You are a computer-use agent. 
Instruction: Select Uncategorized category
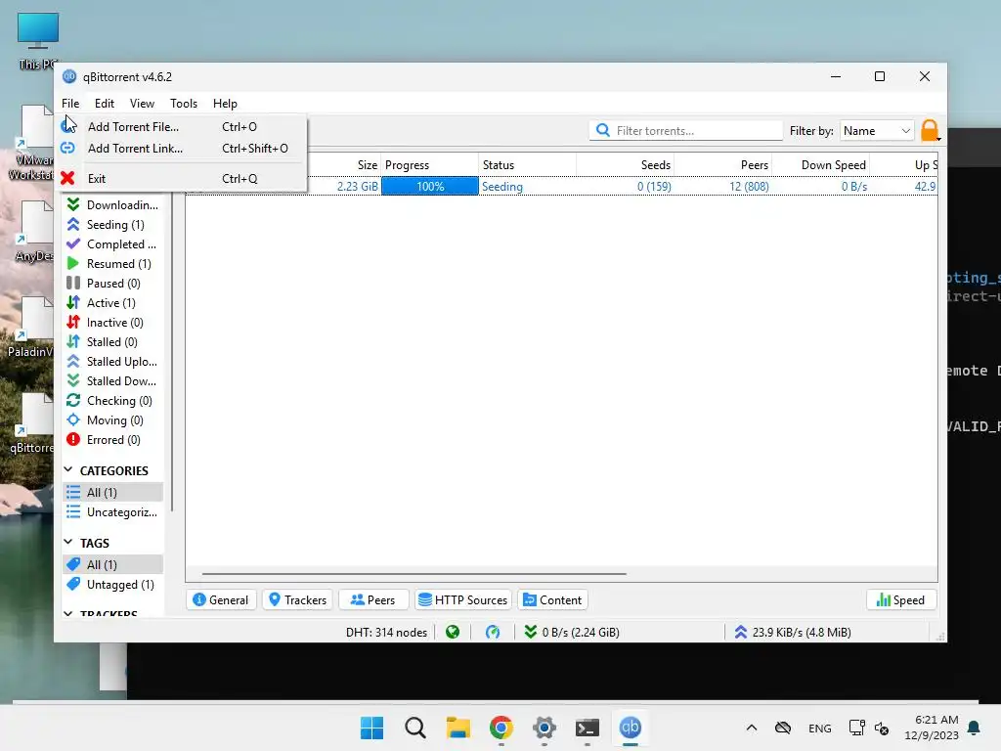click(x=113, y=512)
